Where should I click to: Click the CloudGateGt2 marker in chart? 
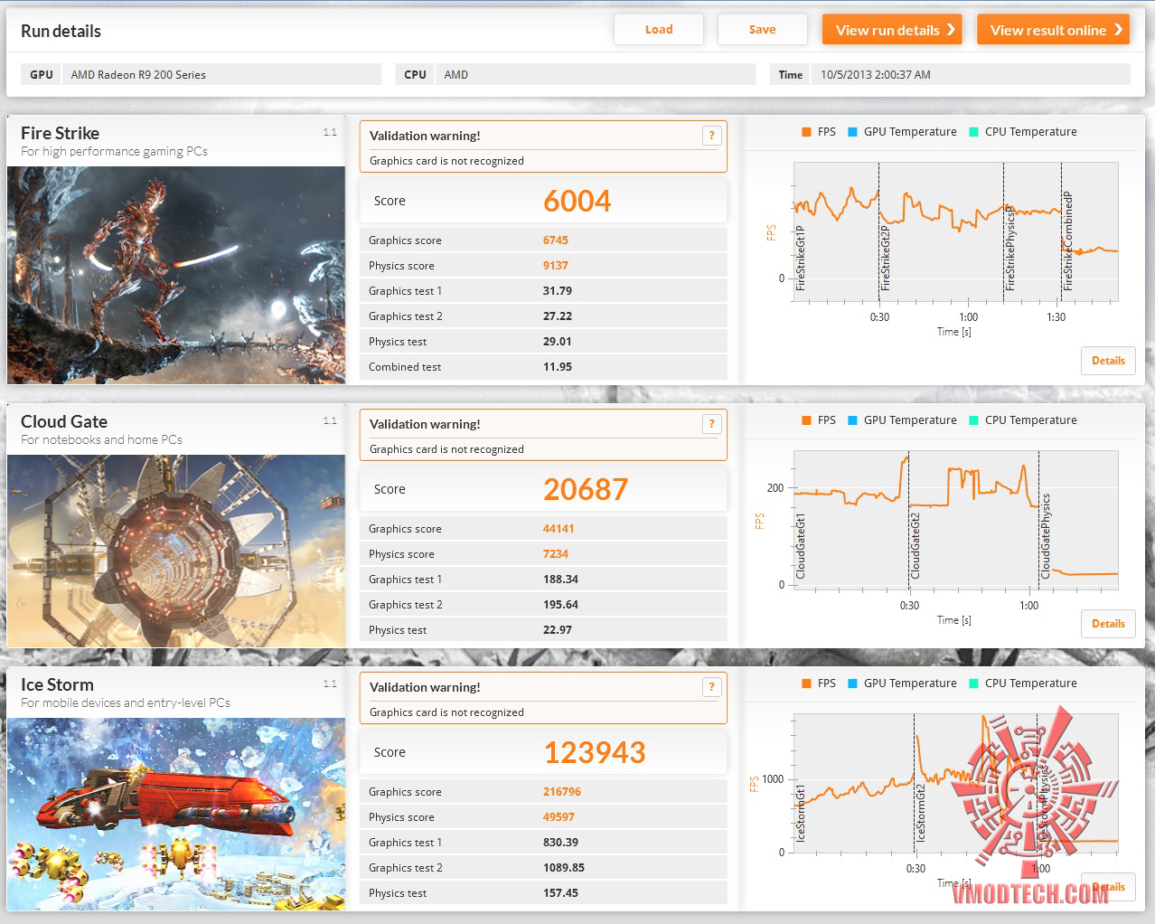pos(916,546)
